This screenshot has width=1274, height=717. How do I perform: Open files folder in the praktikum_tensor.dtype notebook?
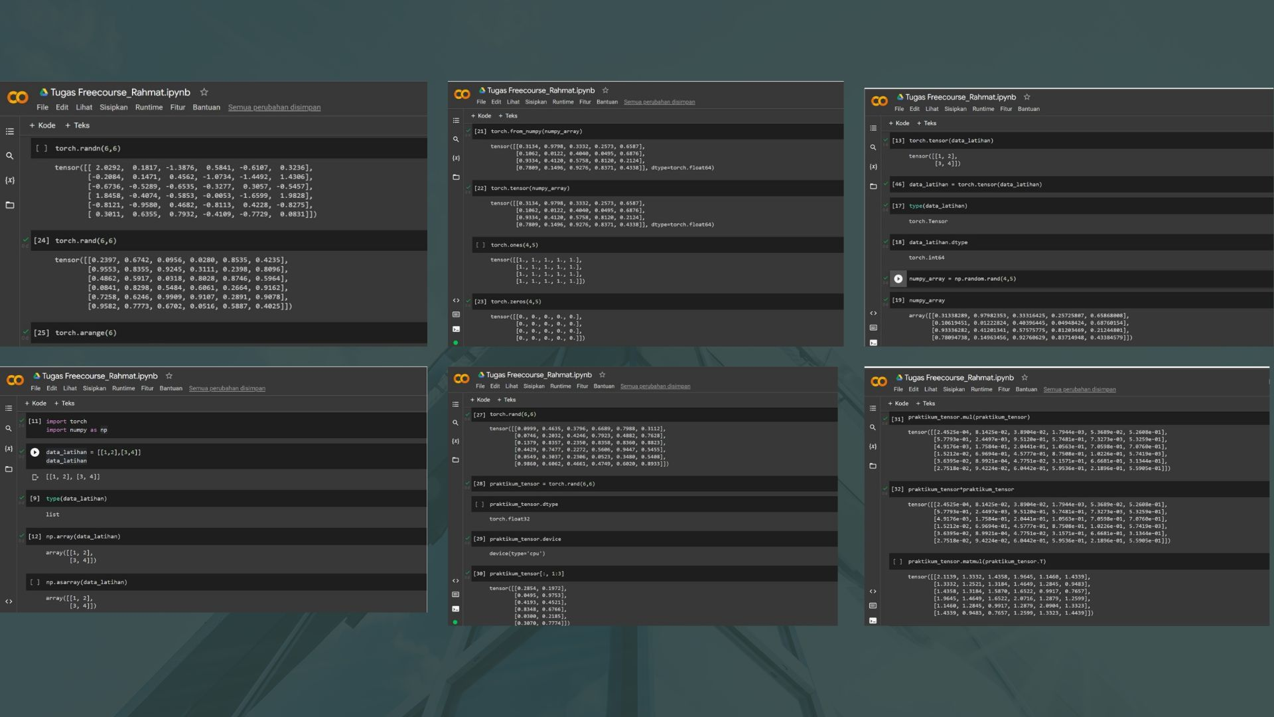(x=455, y=460)
